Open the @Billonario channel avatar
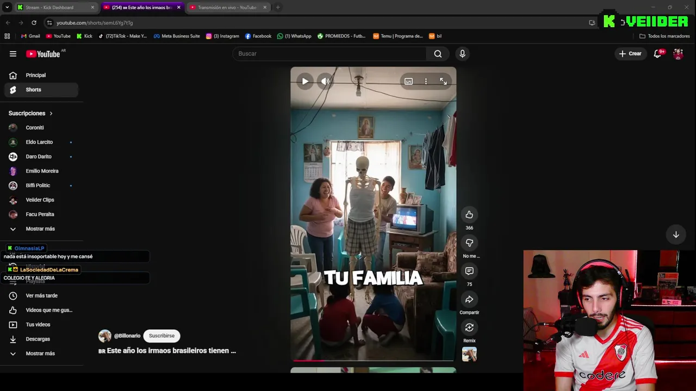This screenshot has height=391, width=696. click(x=105, y=336)
